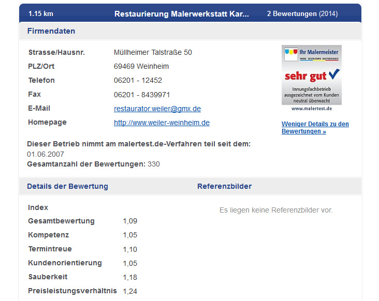The image size is (379, 301).
Task: Click '2 Bewertungen (2014)' in header bar
Action: (x=302, y=13)
